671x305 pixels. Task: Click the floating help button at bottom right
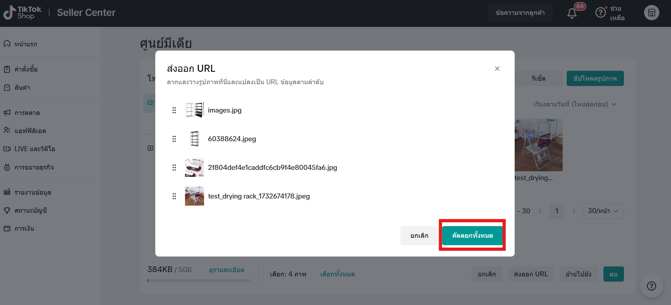click(x=652, y=286)
